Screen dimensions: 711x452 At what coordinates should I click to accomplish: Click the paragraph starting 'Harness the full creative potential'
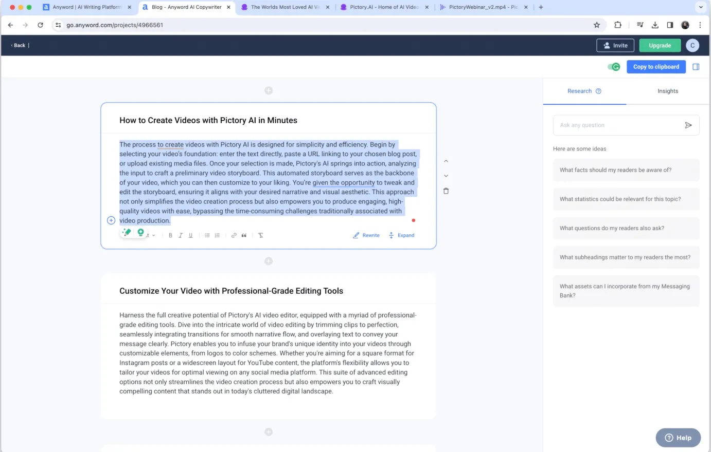268,353
